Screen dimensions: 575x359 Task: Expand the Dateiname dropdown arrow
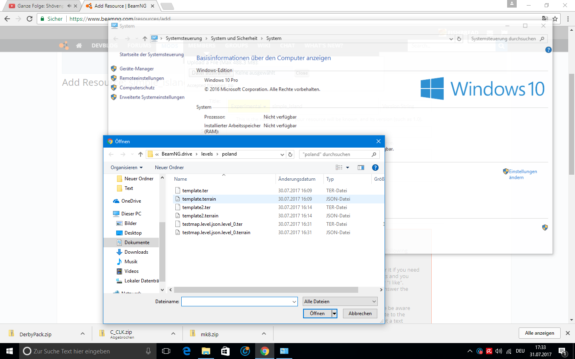(294, 302)
